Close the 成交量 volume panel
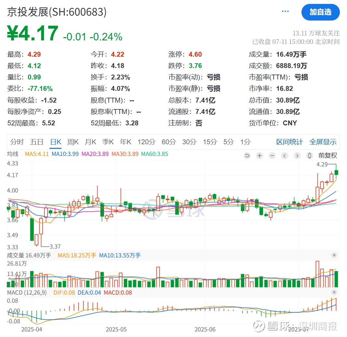 (x=334, y=255)
